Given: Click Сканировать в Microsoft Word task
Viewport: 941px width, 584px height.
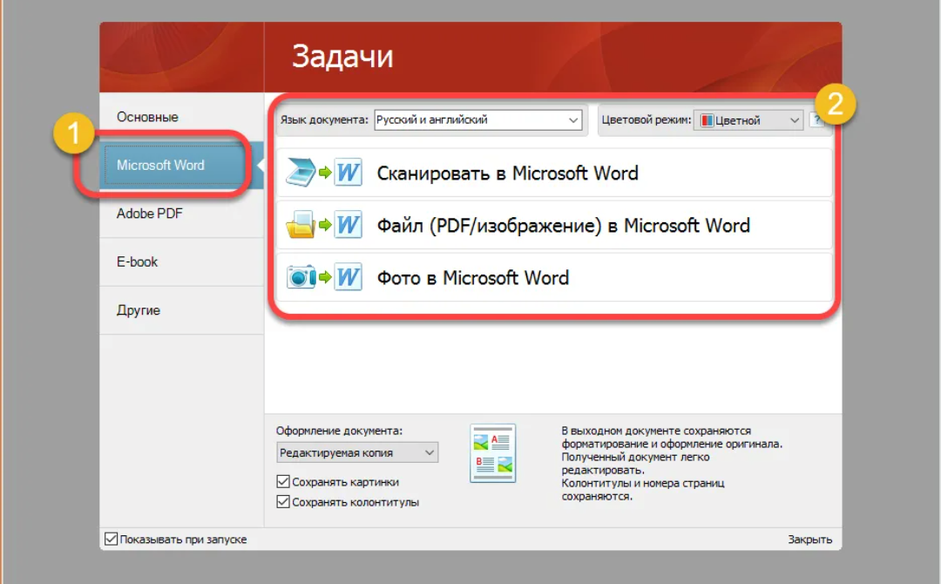Looking at the screenshot, I should pos(554,173).
